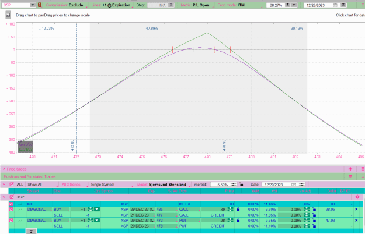Open the Commission: Exclude dropdown

(x=66, y=5)
